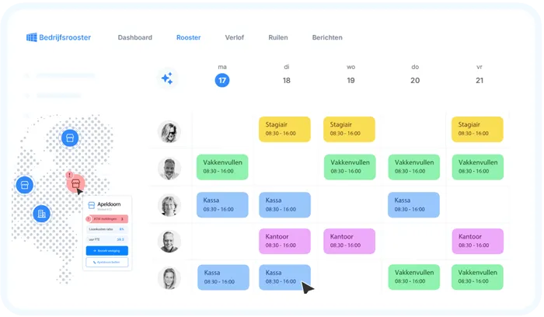Click the store icon in Apeldoorn card
544x317 pixels.
coord(92,205)
